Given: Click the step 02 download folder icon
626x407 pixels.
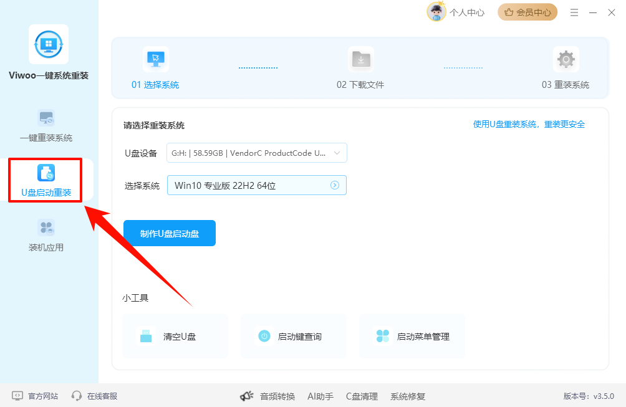Looking at the screenshot, I should point(361,59).
